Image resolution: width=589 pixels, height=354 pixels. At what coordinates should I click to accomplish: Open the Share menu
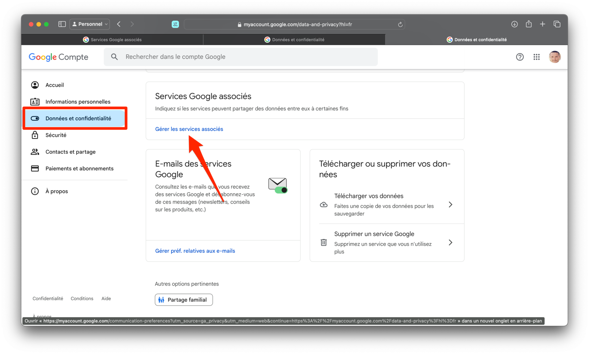(529, 24)
